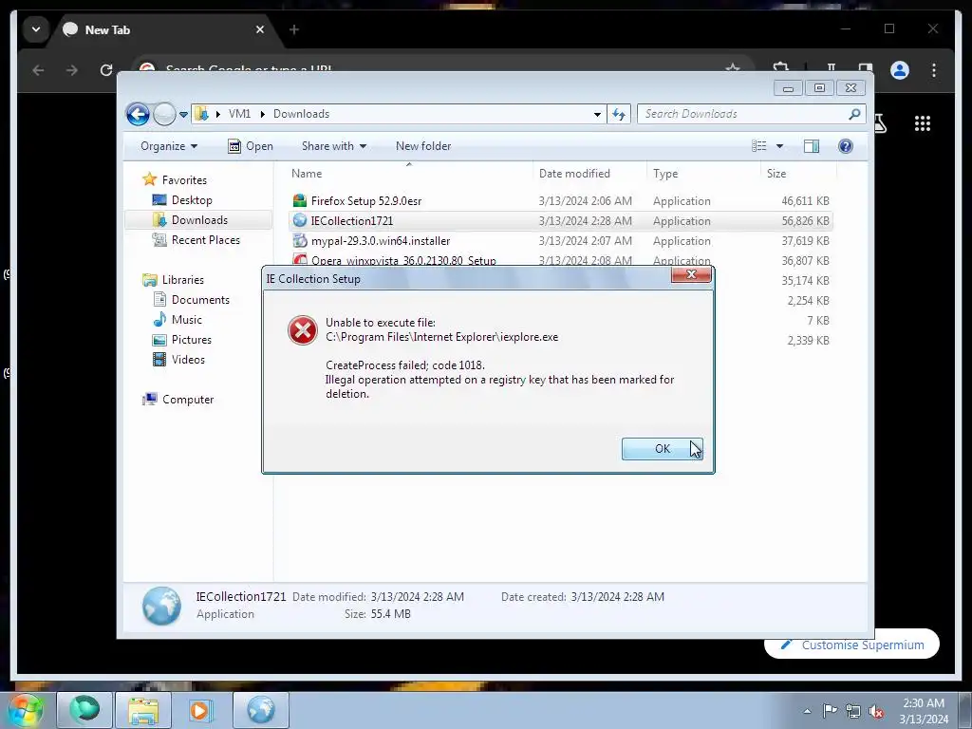Open the browser profile avatar
Image resolution: width=972 pixels, height=729 pixels.
pyautogui.click(x=900, y=70)
